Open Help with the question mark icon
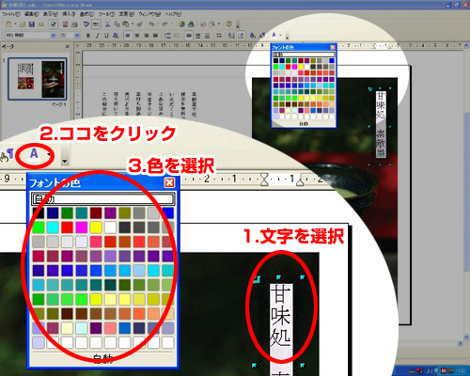 [229, 24]
